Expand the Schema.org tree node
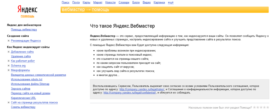The height and width of the screenshot is (111, 272). [x=8, y=66]
